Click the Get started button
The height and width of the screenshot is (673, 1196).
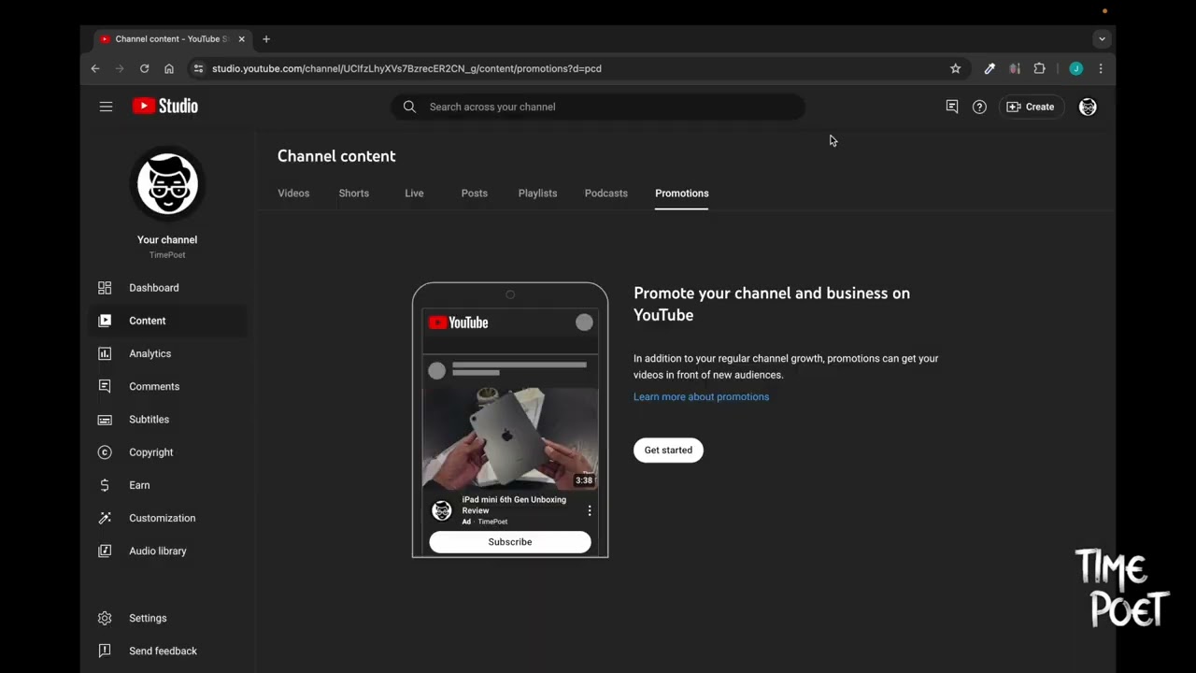pyautogui.click(x=668, y=451)
